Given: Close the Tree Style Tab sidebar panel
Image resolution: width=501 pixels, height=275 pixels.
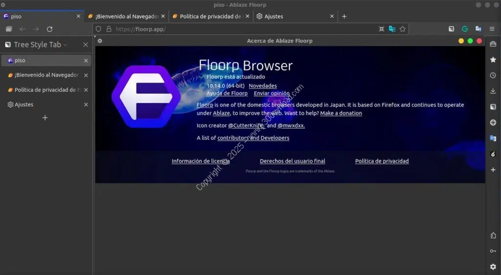Looking at the screenshot, I should coord(86,44).
